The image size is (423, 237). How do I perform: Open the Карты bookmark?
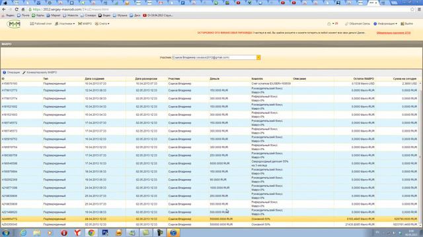click(38, 16)
